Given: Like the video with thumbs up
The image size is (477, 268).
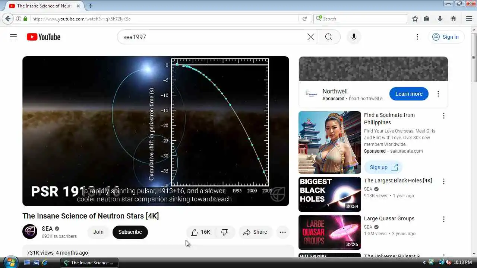Looking at the screenshot, I should coord(200,232).
